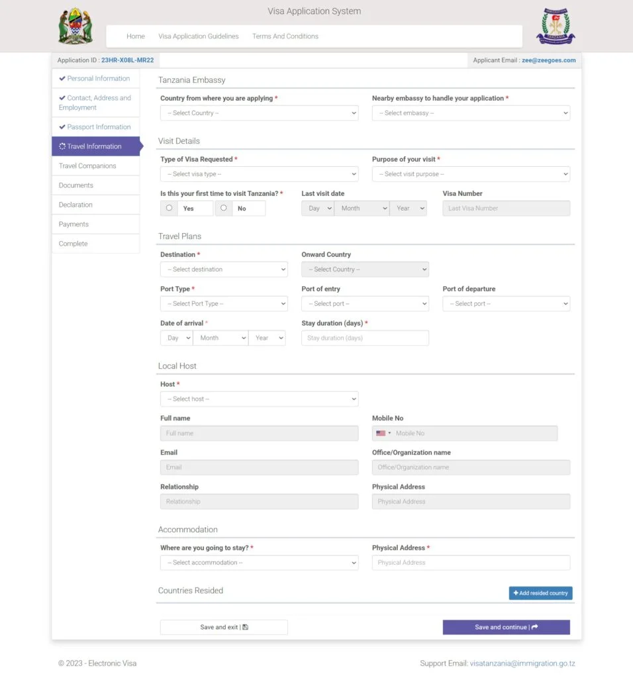Expand the Type of Visa Requested dropdown

pos(259,174)
